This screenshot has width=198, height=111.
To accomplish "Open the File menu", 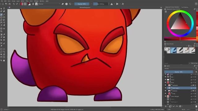I will [x=2, y=1].
